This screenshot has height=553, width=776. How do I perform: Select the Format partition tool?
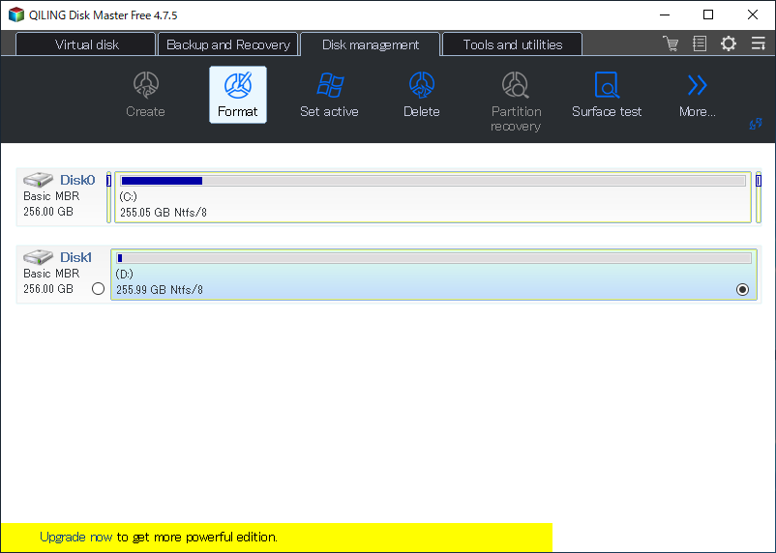[x=238, y=95]
